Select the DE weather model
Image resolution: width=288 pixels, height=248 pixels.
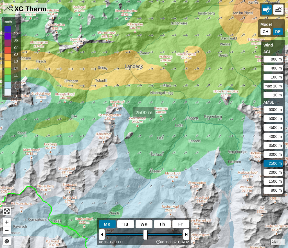[278, 32]
